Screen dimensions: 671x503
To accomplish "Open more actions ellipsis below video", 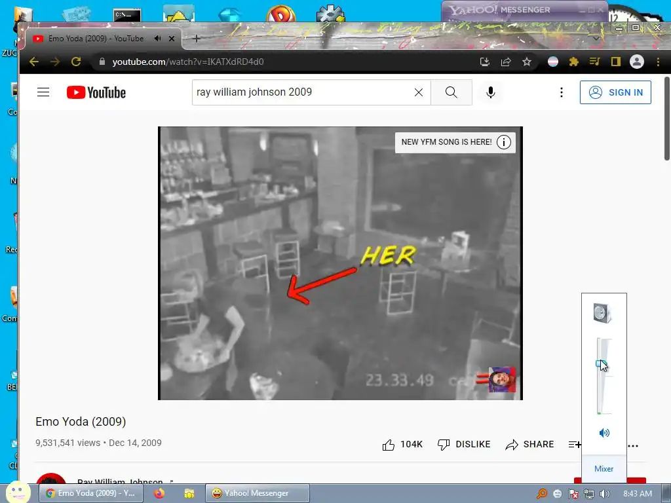I will 633,445.
